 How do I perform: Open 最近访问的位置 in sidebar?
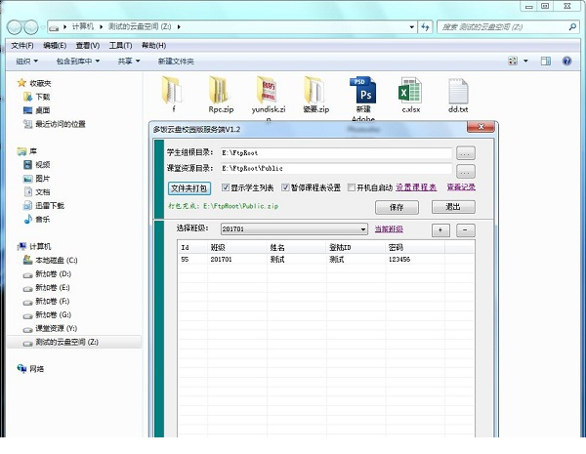click(x=54, y=124)
